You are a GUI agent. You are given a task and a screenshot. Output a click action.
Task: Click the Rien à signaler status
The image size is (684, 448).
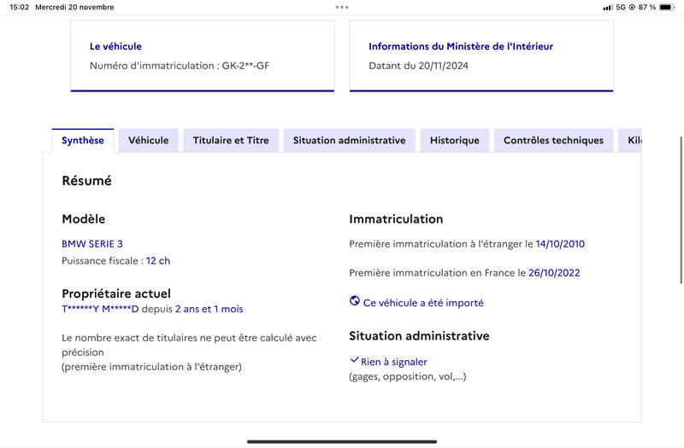tap(394, 362)
